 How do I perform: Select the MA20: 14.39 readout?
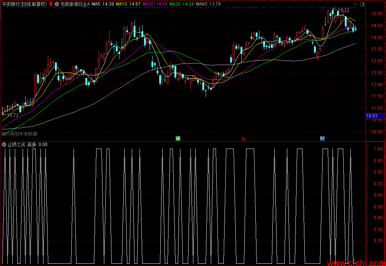tap(155, 4)
